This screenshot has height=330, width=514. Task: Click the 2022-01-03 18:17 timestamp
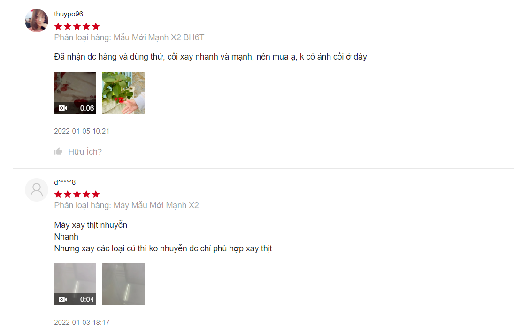coord(82,322)
